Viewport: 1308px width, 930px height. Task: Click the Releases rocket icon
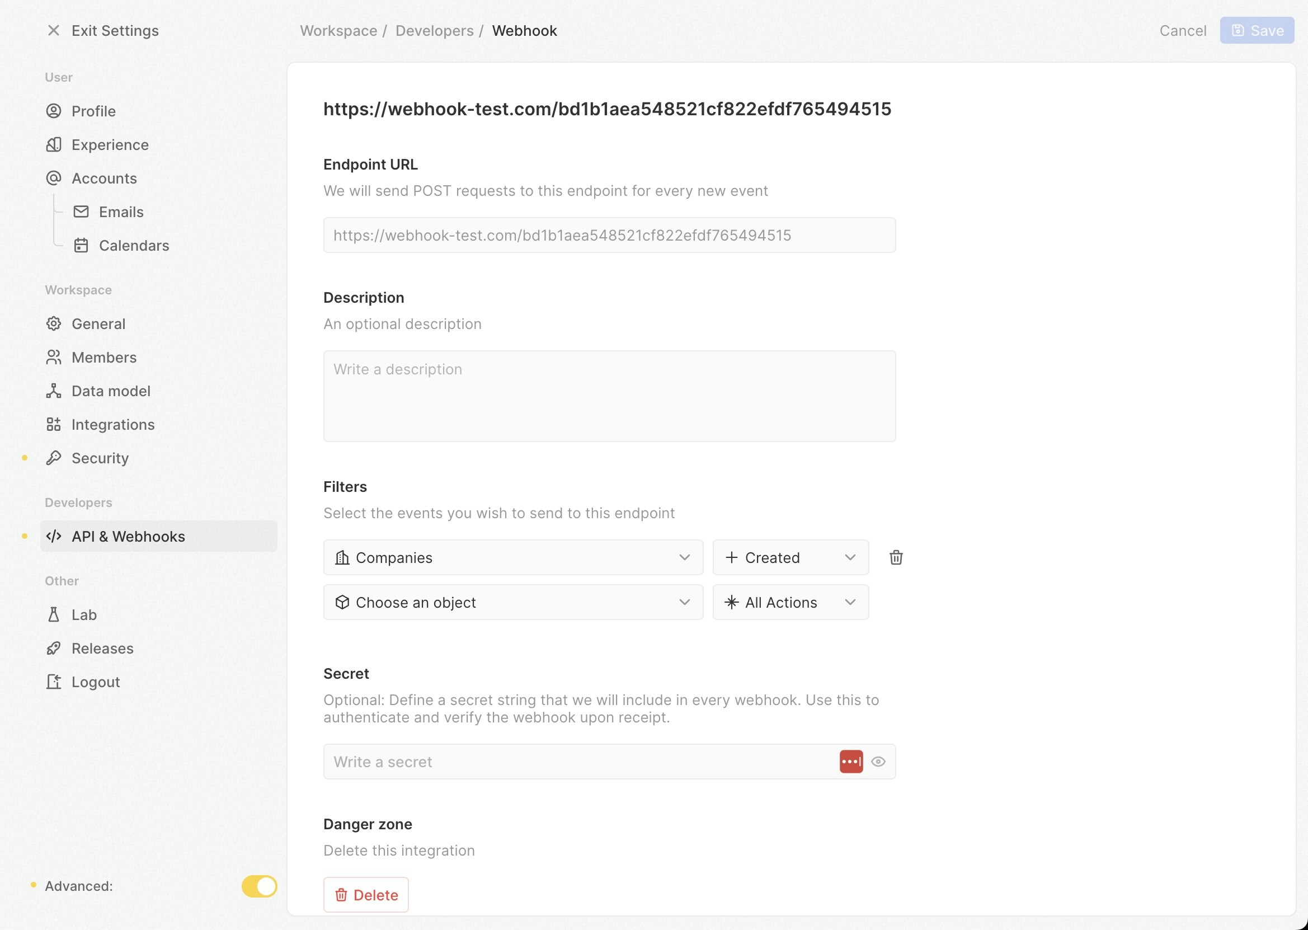pos(54,647)
